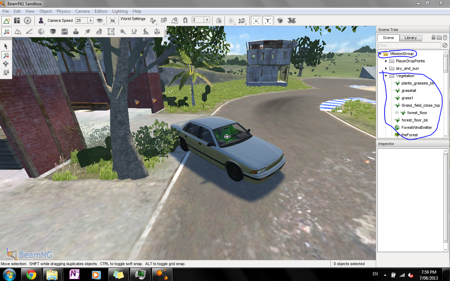Click the explode prefab icon
The height and width of the screenshot is (281, 450).
pos(291,20)
